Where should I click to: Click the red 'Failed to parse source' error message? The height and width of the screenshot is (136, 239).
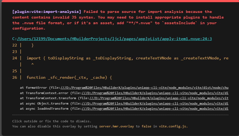(118, 20)
